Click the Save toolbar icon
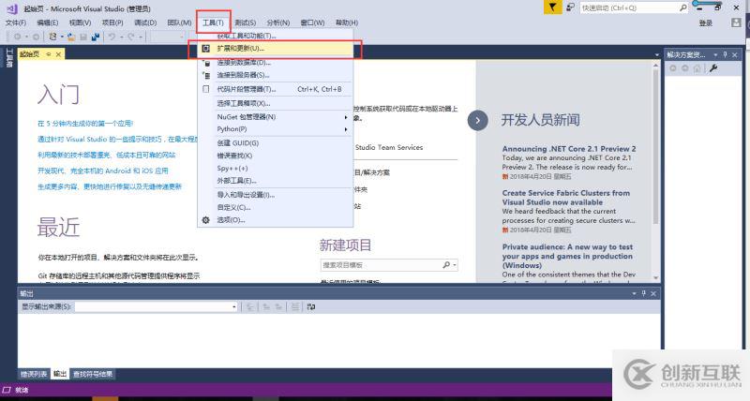Viewport: 750px width, 401px height. click(83, 37)
